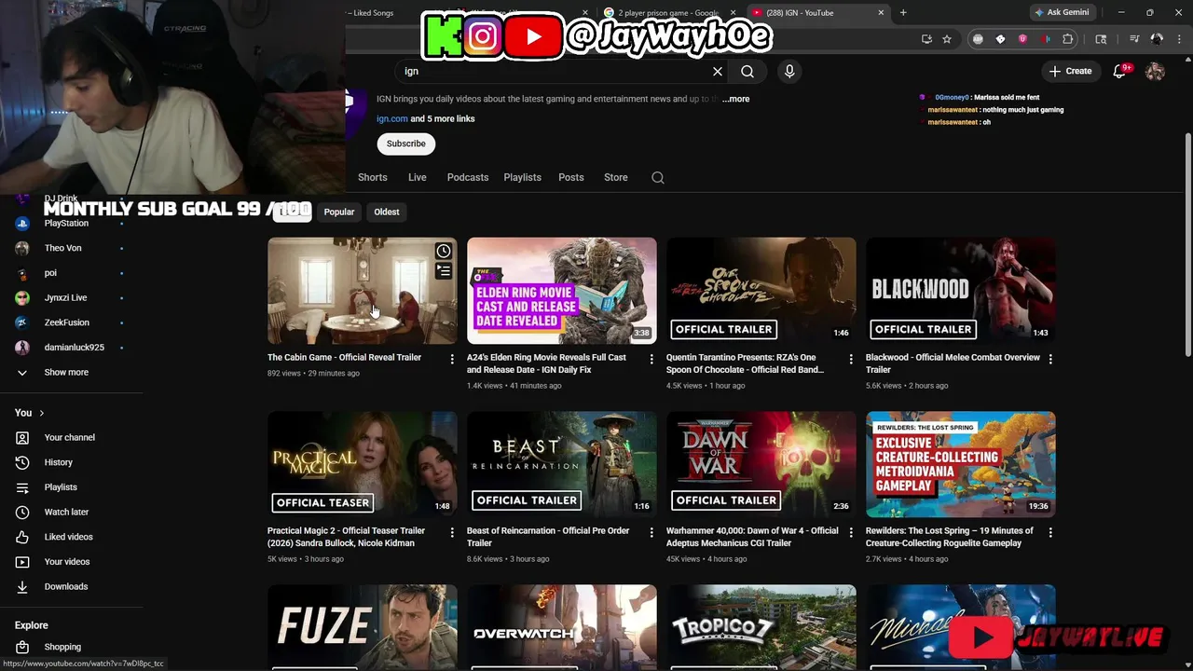Open the One Spoon of Chocolate thumbnail
Viewport: 1193px width, 671px height.
[x=761, y=291]
